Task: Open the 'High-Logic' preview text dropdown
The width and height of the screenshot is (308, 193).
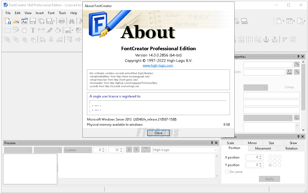Action: 185,150
